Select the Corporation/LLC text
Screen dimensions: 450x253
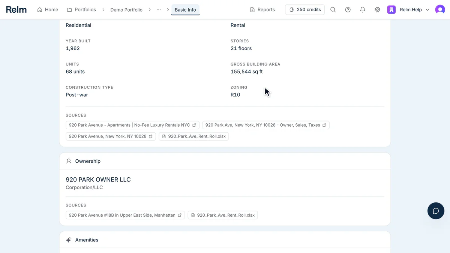[x=84, y=187]
